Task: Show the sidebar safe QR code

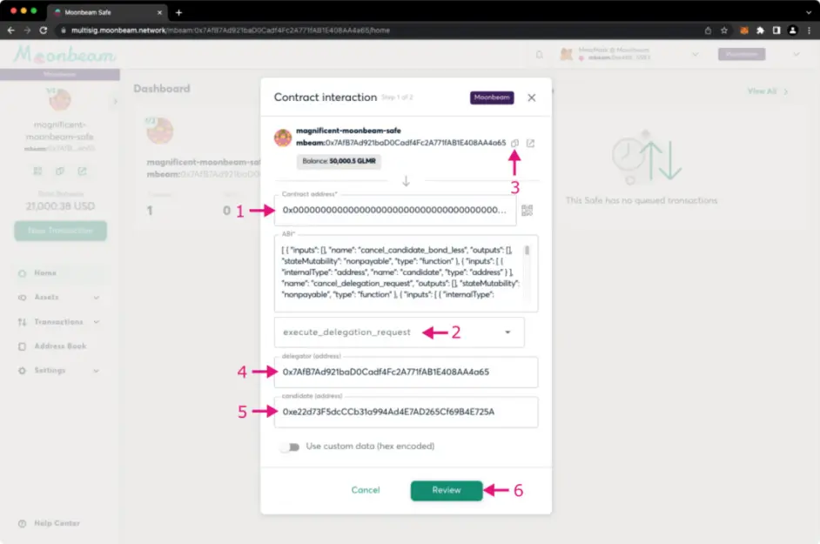Action: tap(37, 171)
